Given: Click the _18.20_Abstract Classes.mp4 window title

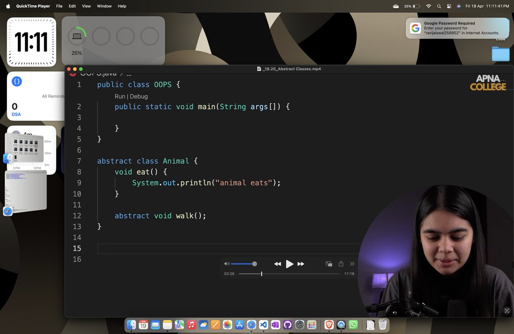Looking at the screenshot, I should (292, 69).
